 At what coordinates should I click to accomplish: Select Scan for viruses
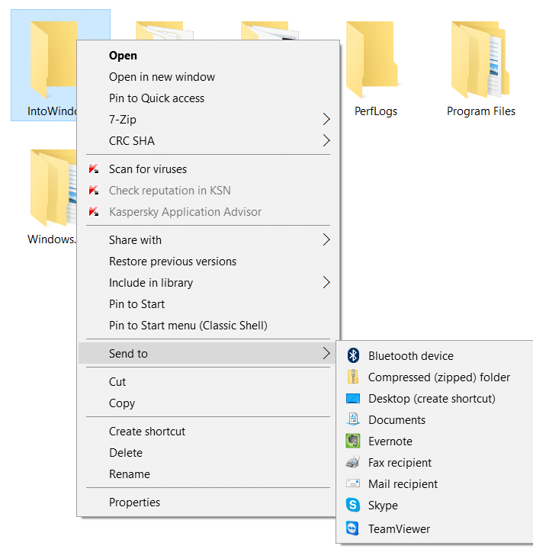tap(208, 169)
